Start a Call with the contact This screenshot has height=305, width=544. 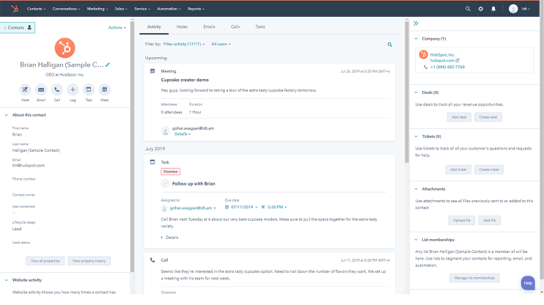coord(57,89)
